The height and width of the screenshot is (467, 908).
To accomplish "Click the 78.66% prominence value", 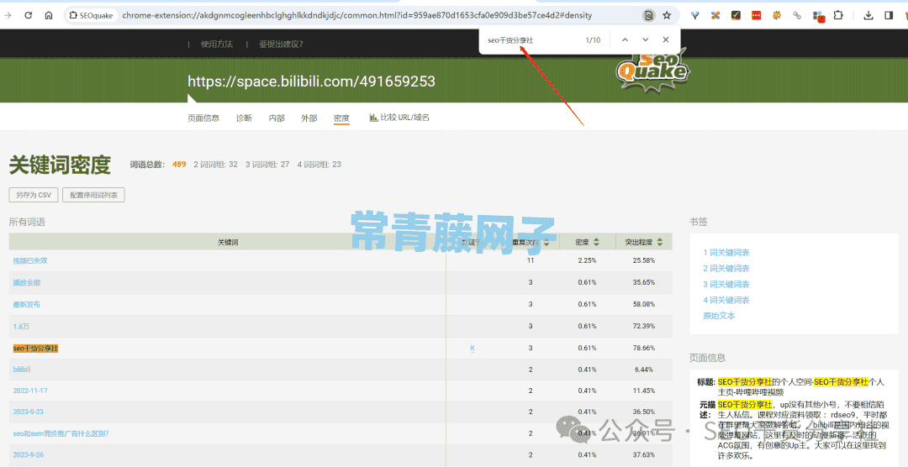I will pyautogui.click(x=644, y=349).
